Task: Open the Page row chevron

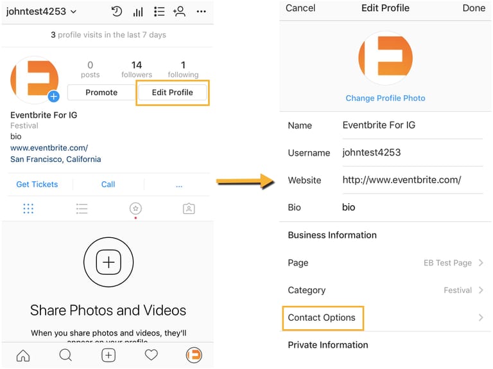Action: (x=481, y=262)
